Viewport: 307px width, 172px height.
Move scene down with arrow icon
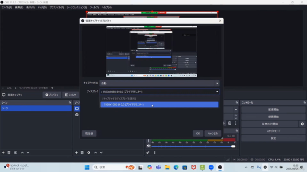pyautogui.click(x=28, y=152)
